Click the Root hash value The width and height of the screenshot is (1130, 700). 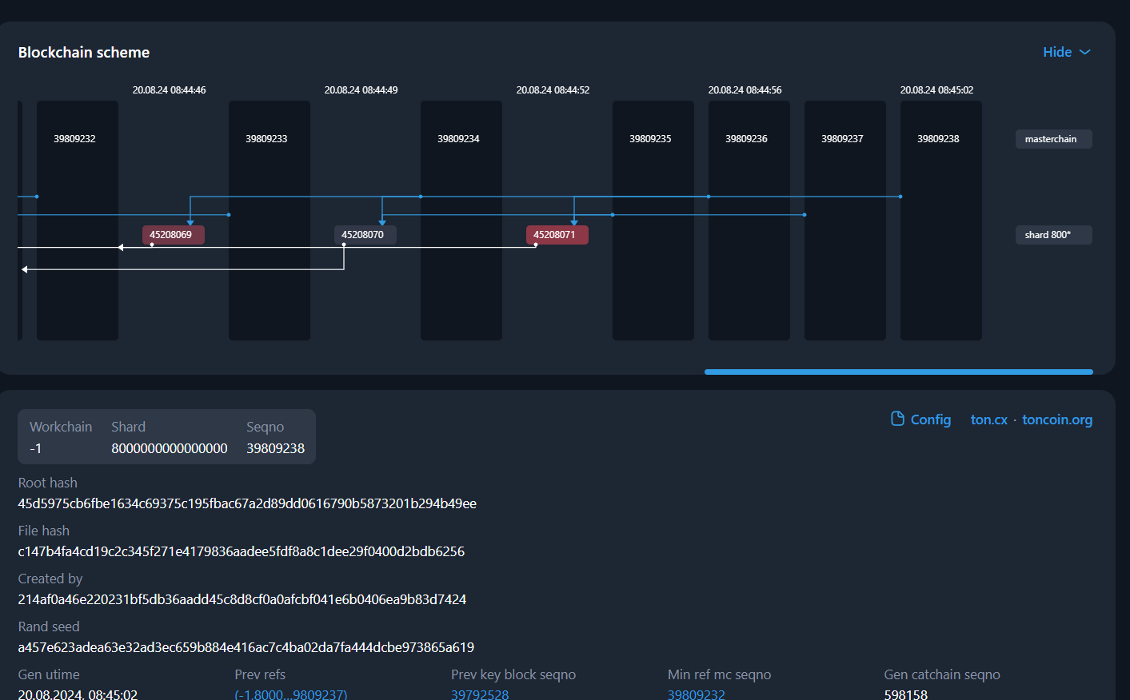coord(247,503)
